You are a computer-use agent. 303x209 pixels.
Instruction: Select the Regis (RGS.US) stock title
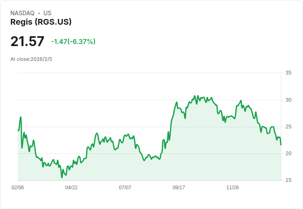coord(41,22)
